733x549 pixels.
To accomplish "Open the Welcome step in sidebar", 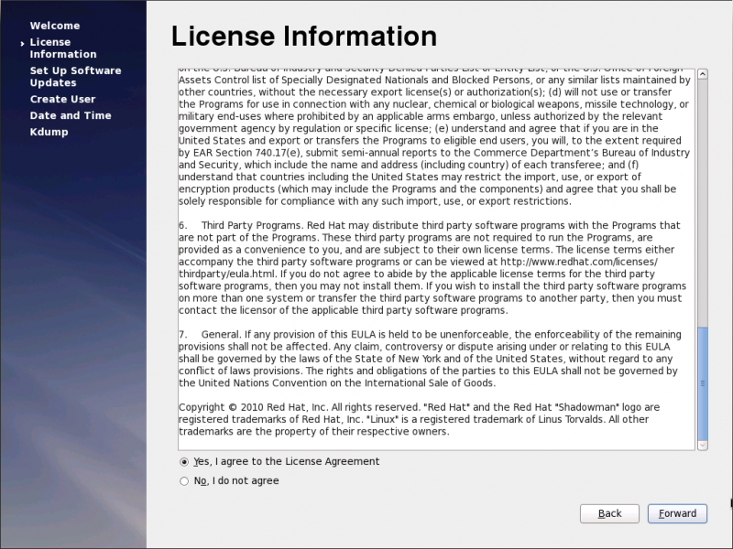I will click(55, 26).
